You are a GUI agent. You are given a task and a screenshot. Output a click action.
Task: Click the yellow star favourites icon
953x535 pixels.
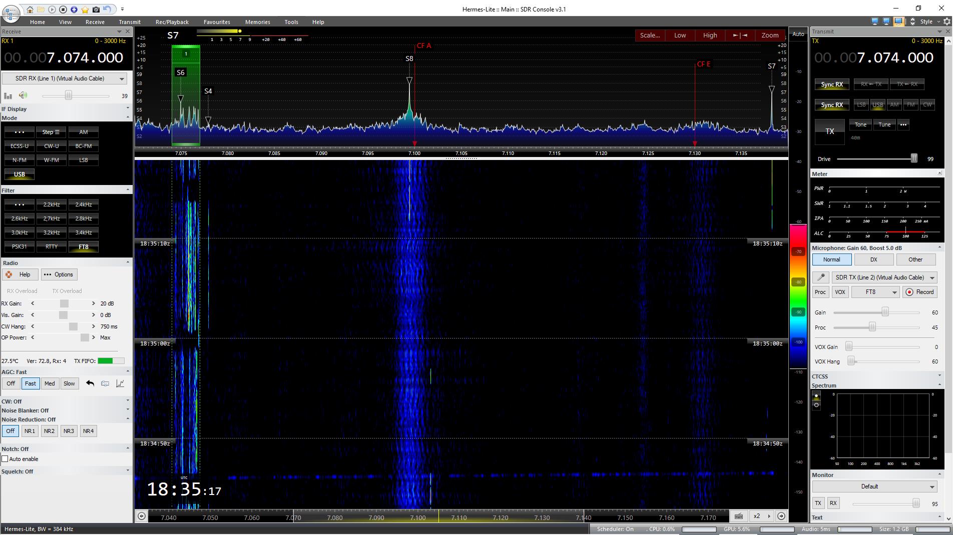pos(85,9)
